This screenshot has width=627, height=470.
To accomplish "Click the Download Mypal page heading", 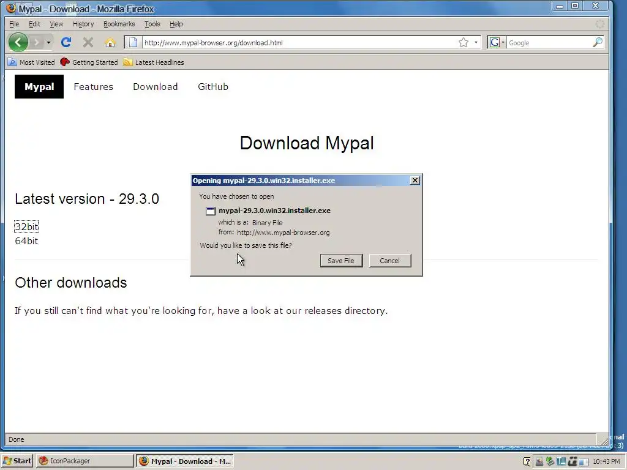I will tap(307, 143).
